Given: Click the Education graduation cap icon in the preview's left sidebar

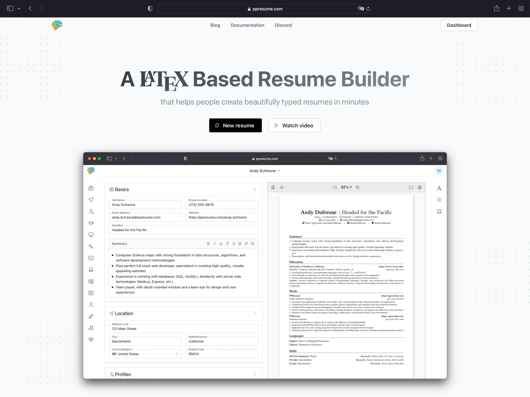Looking at the screenshot, I should point(91,223).
